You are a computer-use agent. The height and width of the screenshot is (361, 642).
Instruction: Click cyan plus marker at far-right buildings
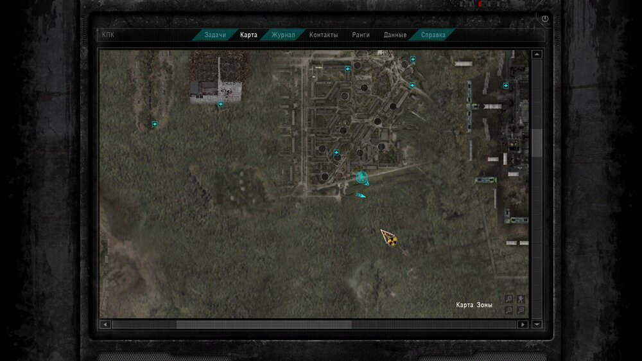[506, 85]
